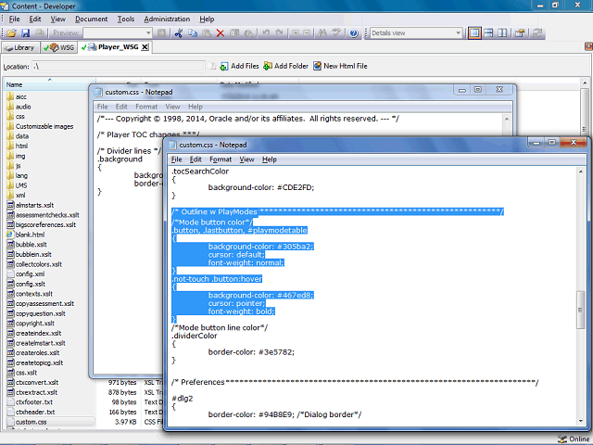Click the spell check icon
This screenshot has height=445, width=593.
pos(335,33)
